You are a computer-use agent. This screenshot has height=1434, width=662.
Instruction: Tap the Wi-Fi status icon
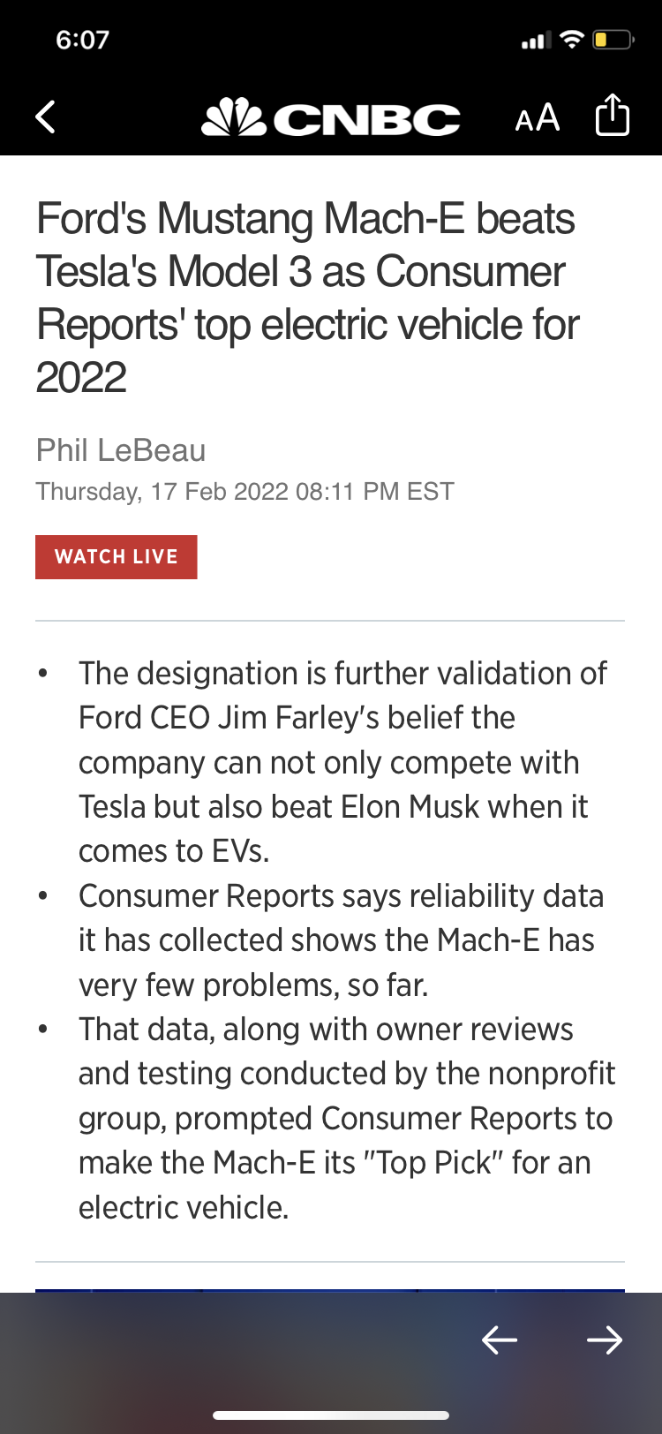[x=572, y=39]
